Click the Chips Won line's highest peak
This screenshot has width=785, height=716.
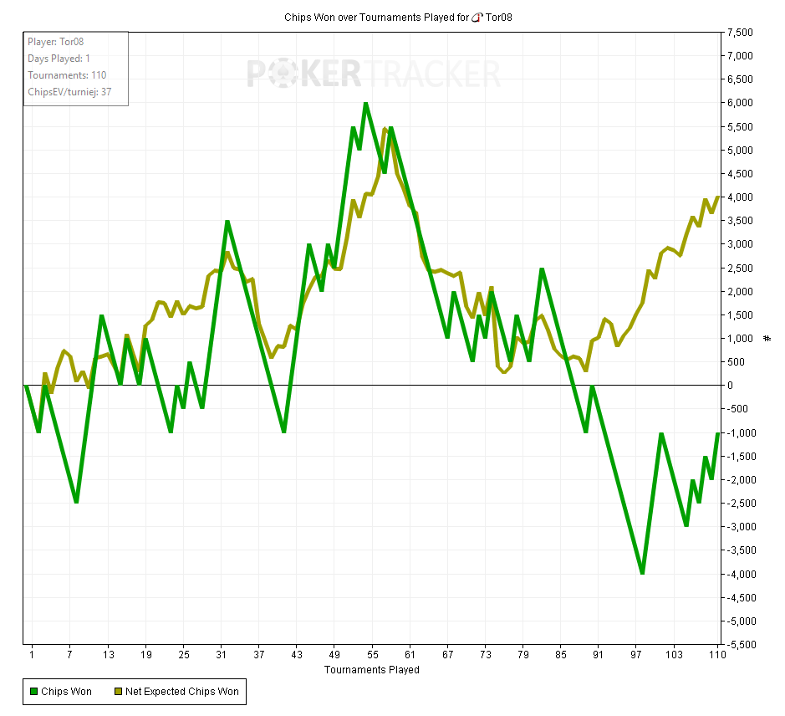tap(366, 103)
